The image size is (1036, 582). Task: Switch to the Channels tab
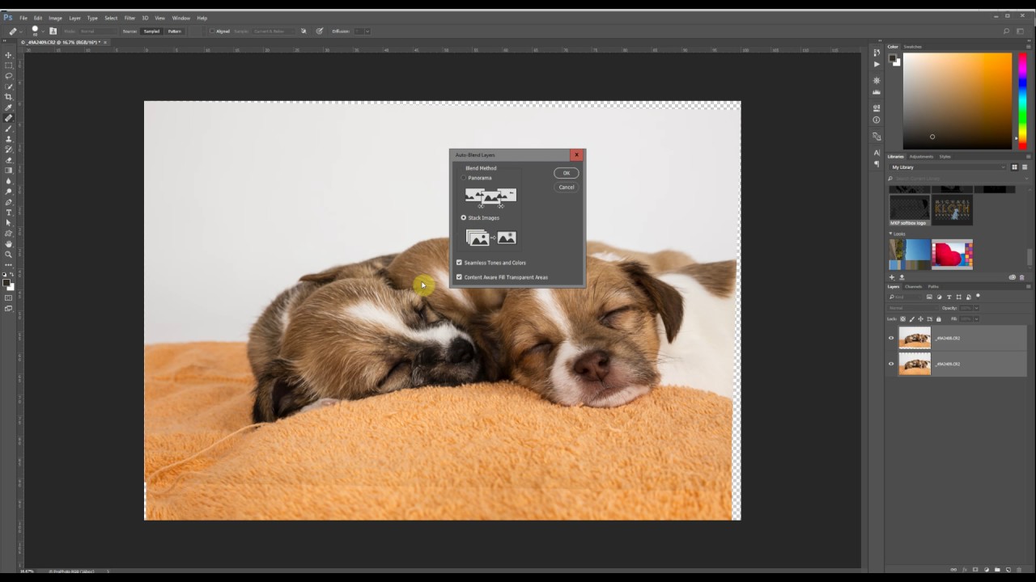[x=913, y=286]
